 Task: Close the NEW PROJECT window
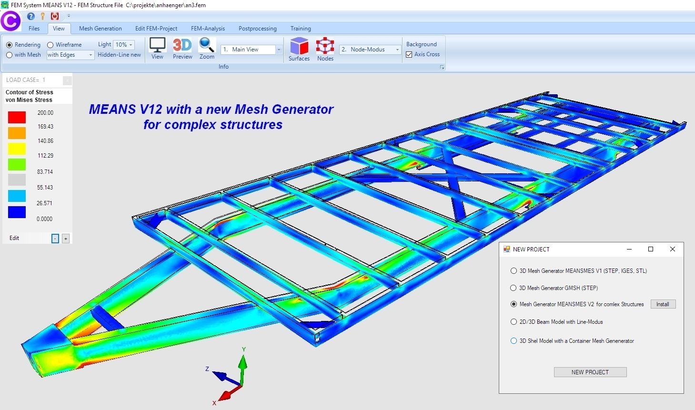point(673,249)
